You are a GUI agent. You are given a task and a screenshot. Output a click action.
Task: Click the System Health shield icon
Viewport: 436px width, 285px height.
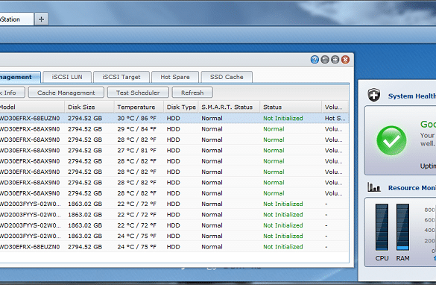[373, 95]
